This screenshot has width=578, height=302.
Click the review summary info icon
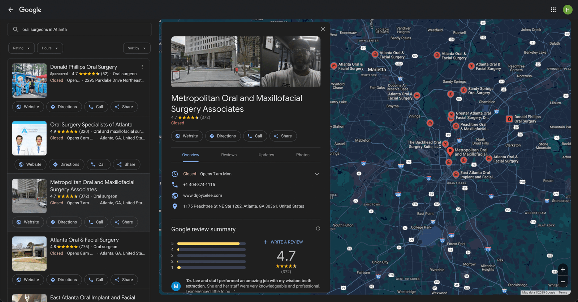pos(318,228)
